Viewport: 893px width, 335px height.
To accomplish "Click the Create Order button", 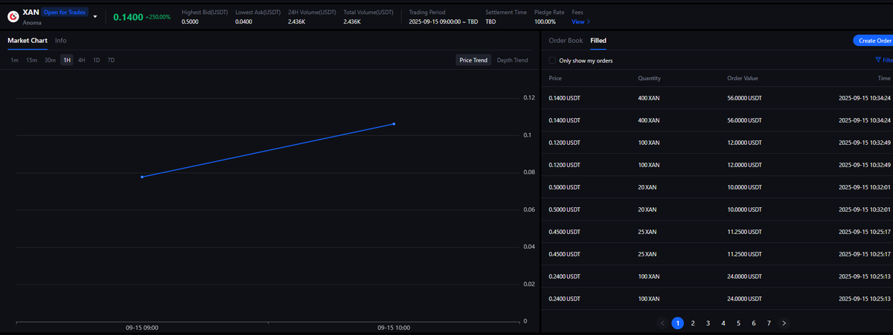I will pyautogui.click(x=873, y=41).
